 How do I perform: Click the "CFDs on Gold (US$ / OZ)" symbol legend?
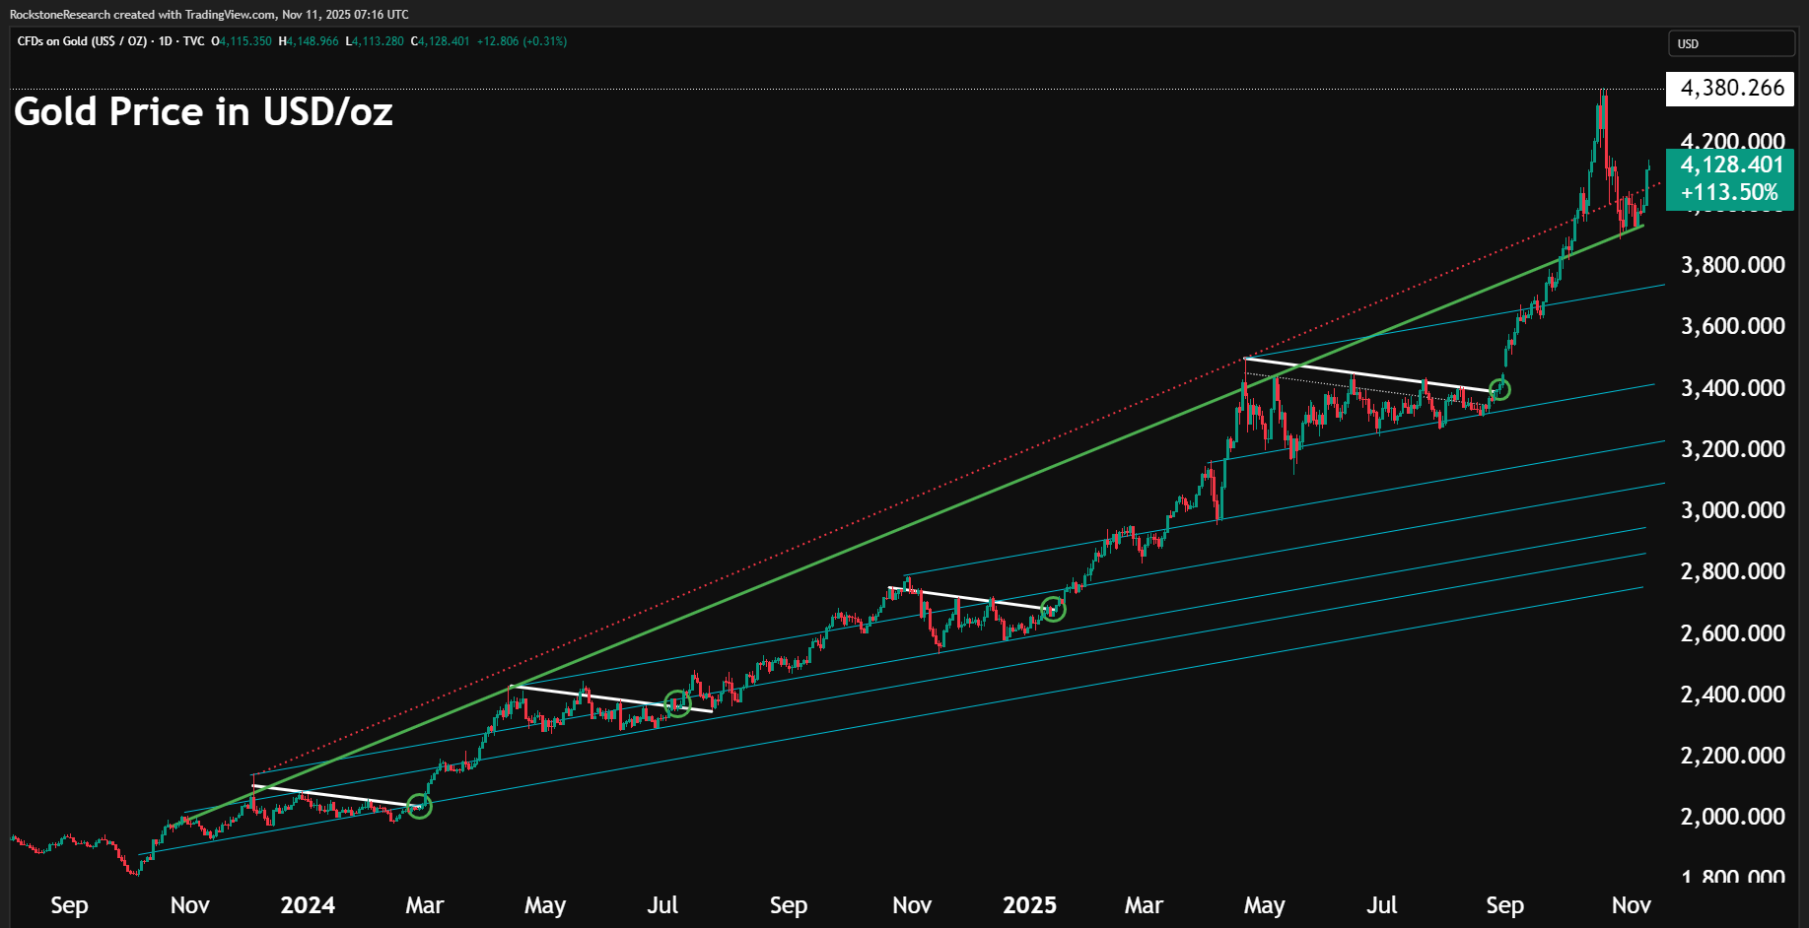(x=83, y=41)
